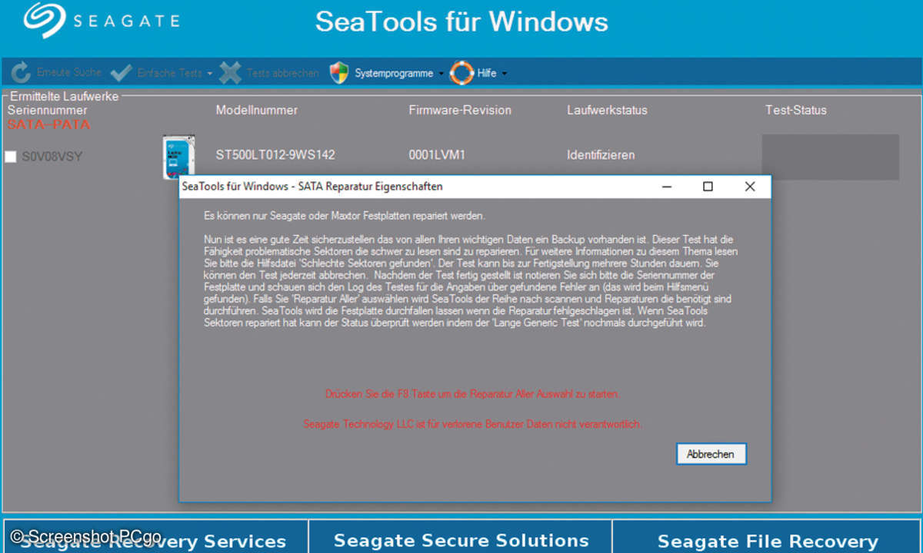Close the SATA Reparatur Eigenschaften dialog
Image resolution: width=923 pixels, height=553 pixels.
pos(750,187)
